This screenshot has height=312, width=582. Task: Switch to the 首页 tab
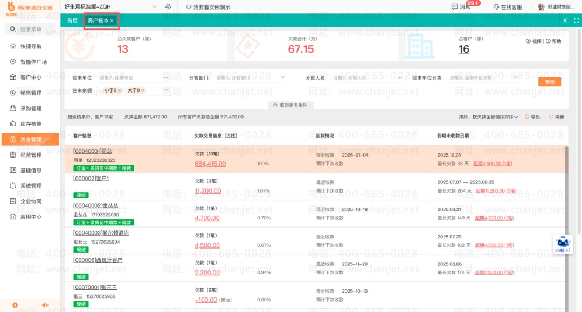coord(72,21)
